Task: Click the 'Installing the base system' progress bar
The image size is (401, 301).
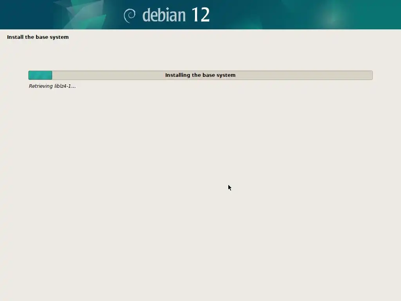Action: pos(200,75)
